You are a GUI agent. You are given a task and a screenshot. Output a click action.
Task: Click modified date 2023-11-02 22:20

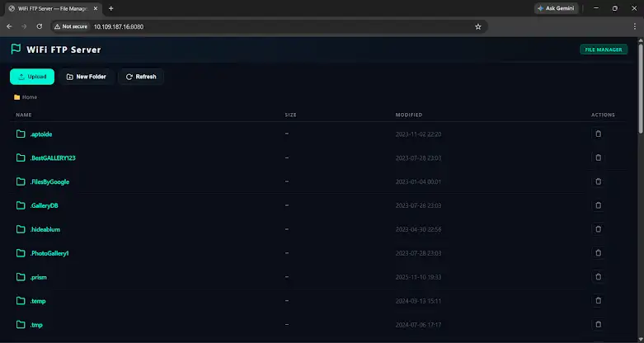coord(418,134)
